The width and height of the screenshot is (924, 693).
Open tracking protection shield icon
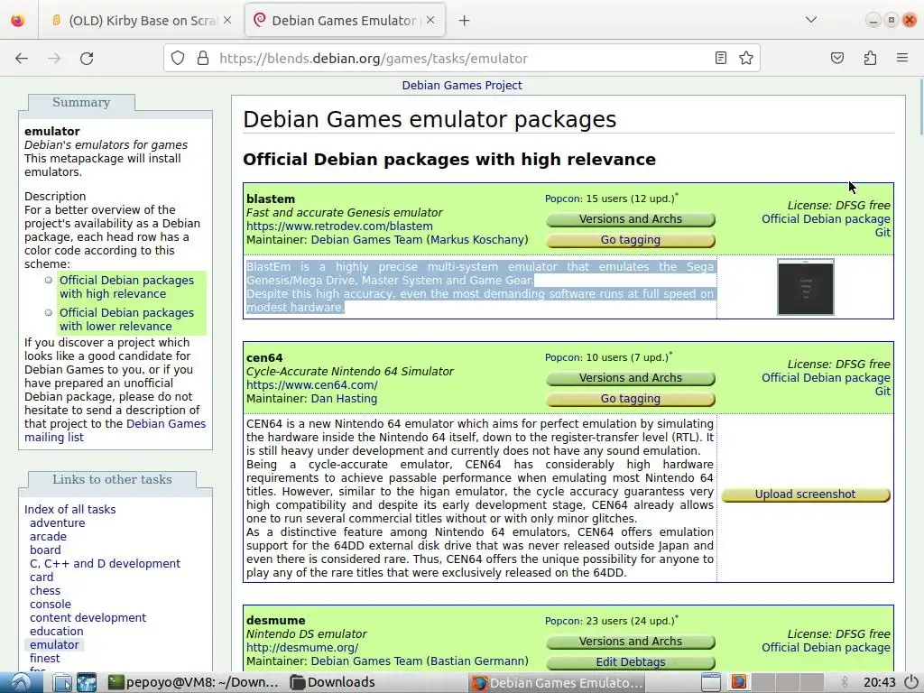pos(178,58)
